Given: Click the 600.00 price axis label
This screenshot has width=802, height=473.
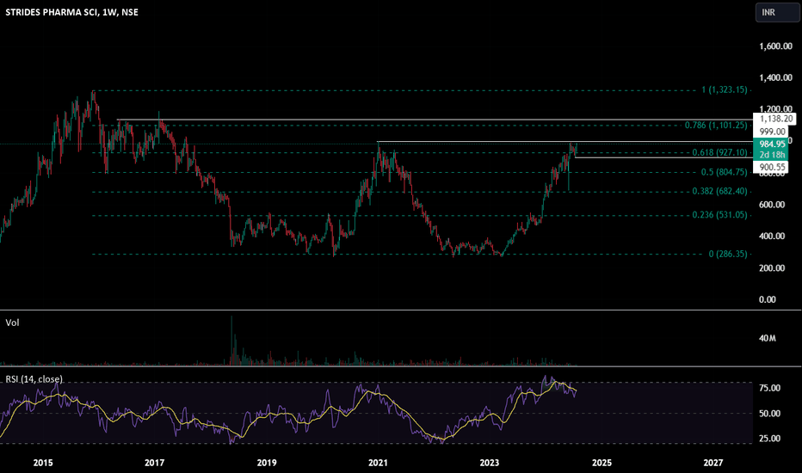Looking at the screenshot, I should pos(773,205).
